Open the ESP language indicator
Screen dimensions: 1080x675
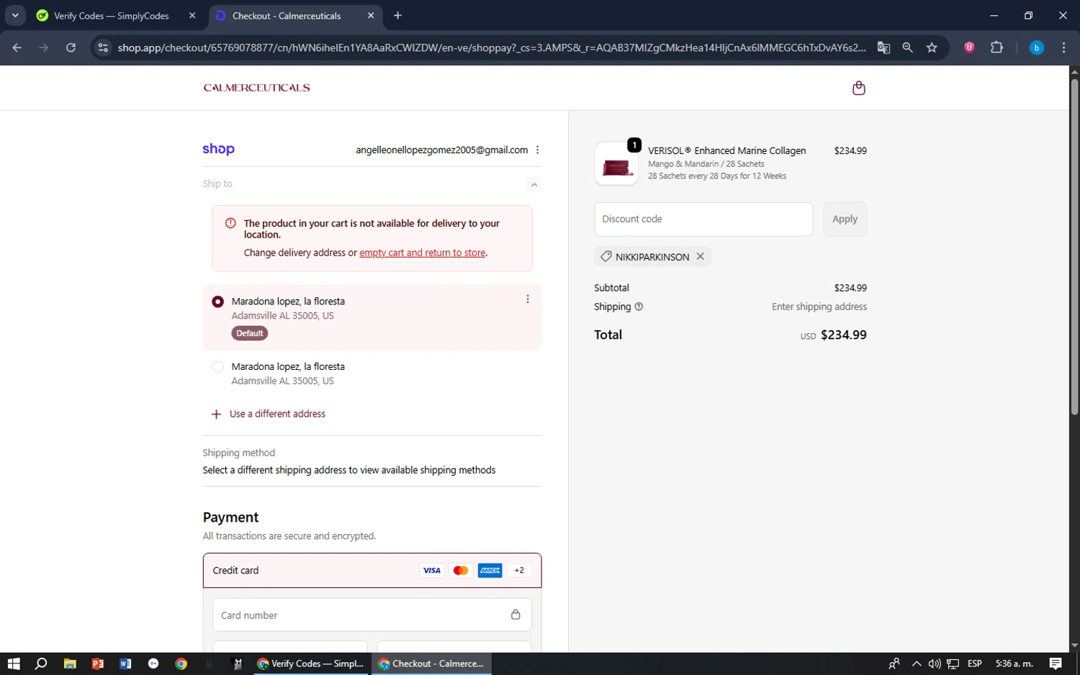(x=975, y=663)
